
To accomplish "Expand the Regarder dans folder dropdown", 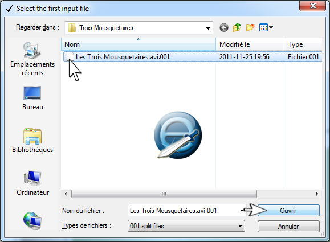I will click(x=208, y=28).
